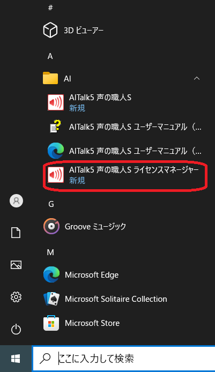Collapse the AI folder chevron

tap(197, 78)
